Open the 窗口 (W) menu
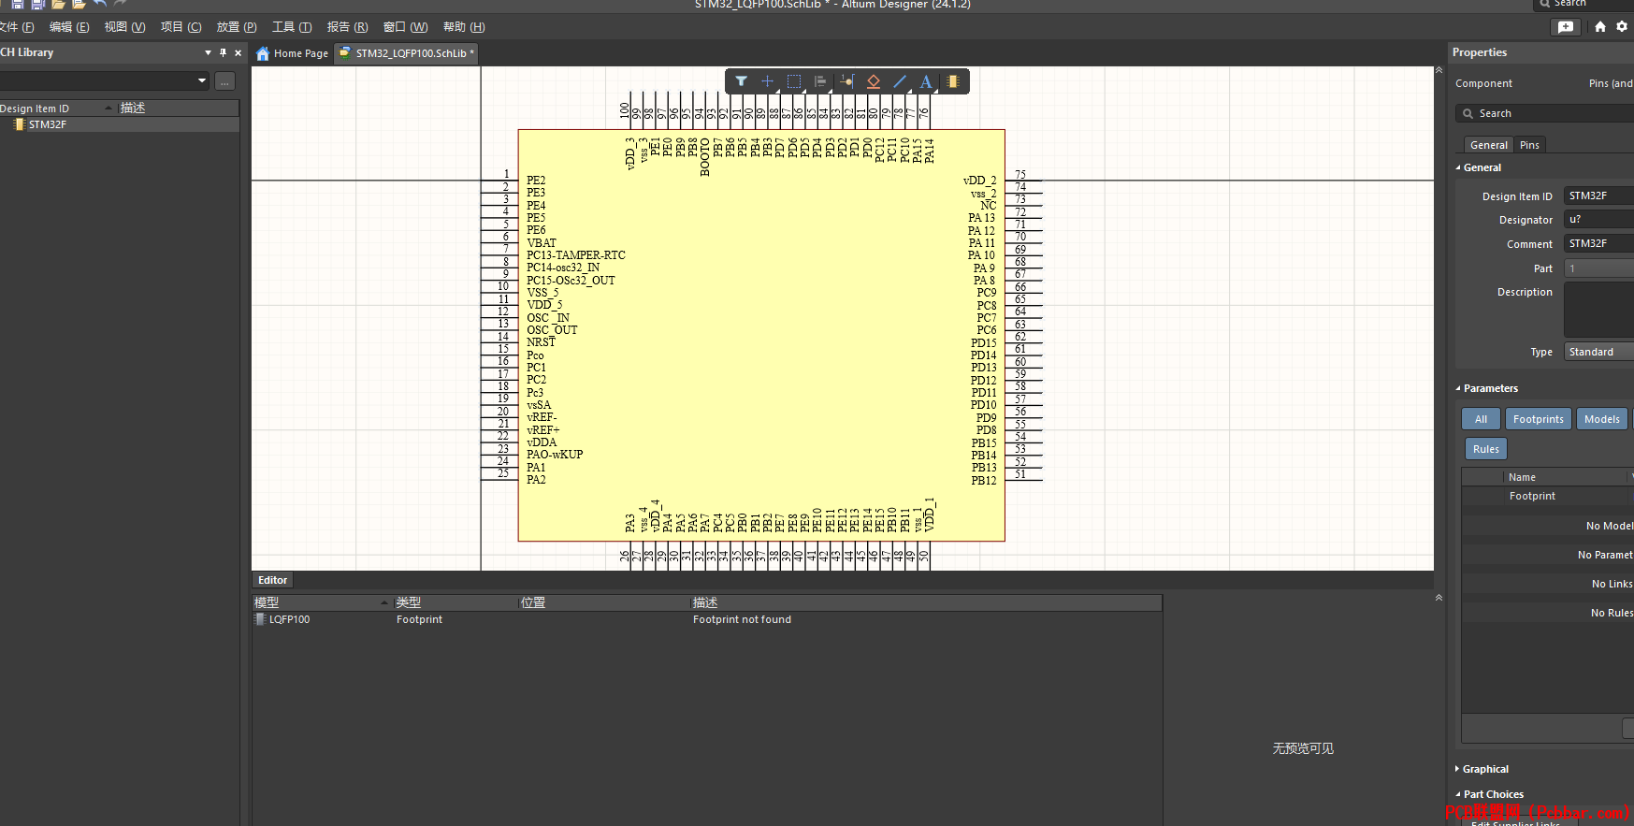Viewport: 1634px width, 826px height. coord(405,27)
